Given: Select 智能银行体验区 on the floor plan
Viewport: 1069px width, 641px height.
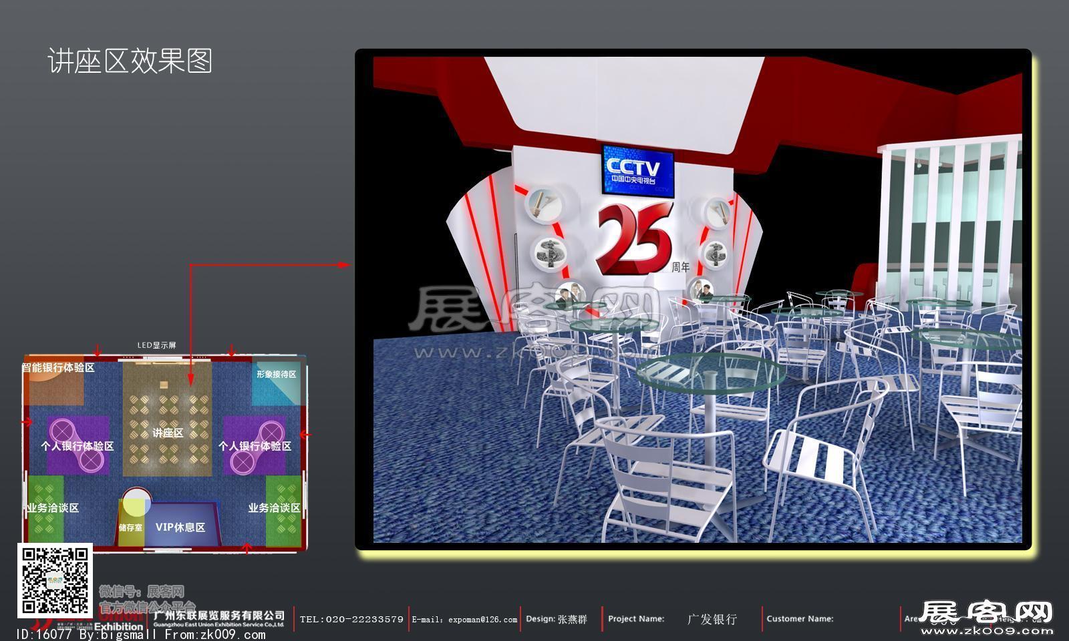Looking at the screenshot, I should [x=59, y=368].
